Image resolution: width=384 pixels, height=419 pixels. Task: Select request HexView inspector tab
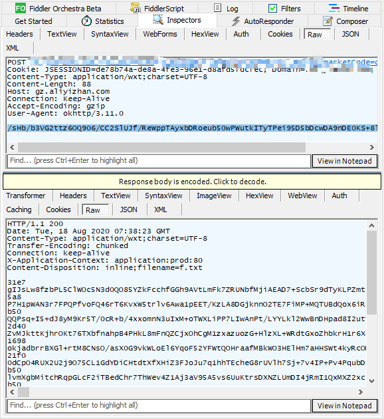(x=205, y=34)
